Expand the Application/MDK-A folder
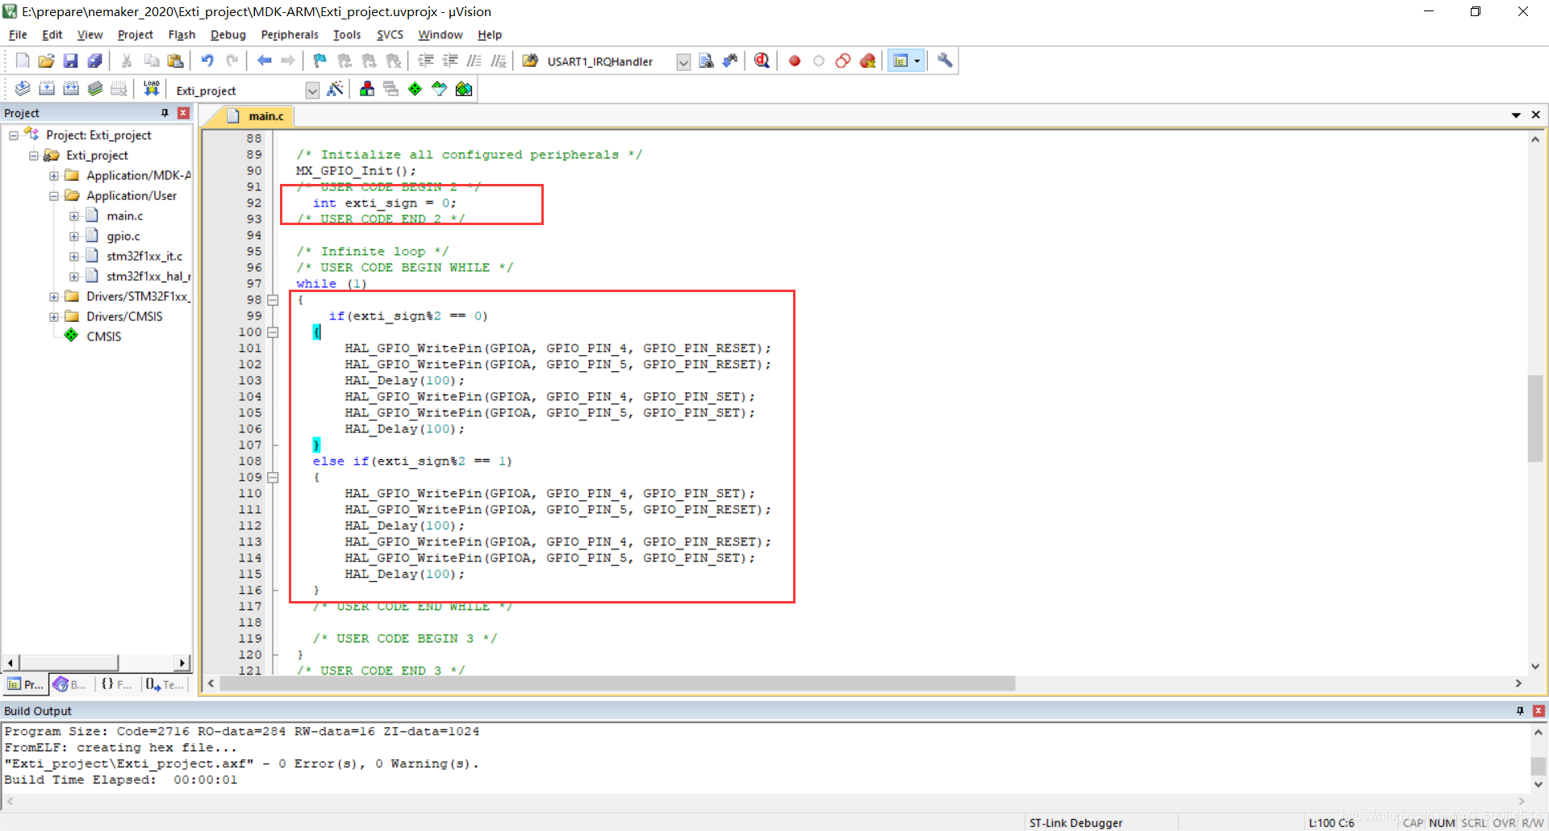The height and width of the screenshot is (831, 1549). point(54,176)
